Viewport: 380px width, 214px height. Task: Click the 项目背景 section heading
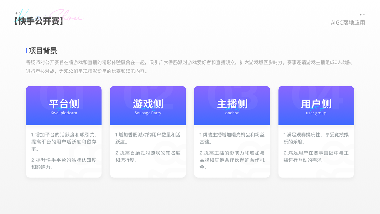click(43, 51)
